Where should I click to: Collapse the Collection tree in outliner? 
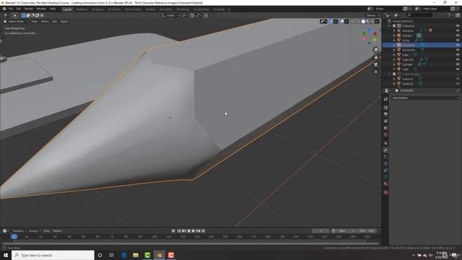390,26
